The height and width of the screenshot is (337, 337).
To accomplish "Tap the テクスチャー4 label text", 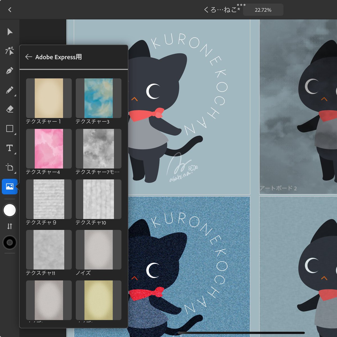I will 43,172.
